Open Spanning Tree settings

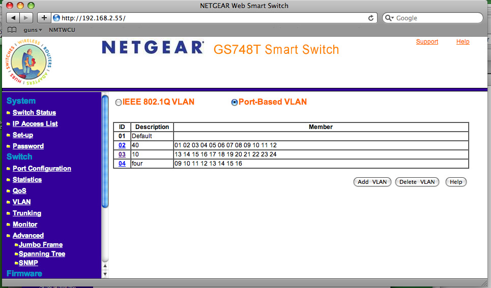[x=42, y=254]
